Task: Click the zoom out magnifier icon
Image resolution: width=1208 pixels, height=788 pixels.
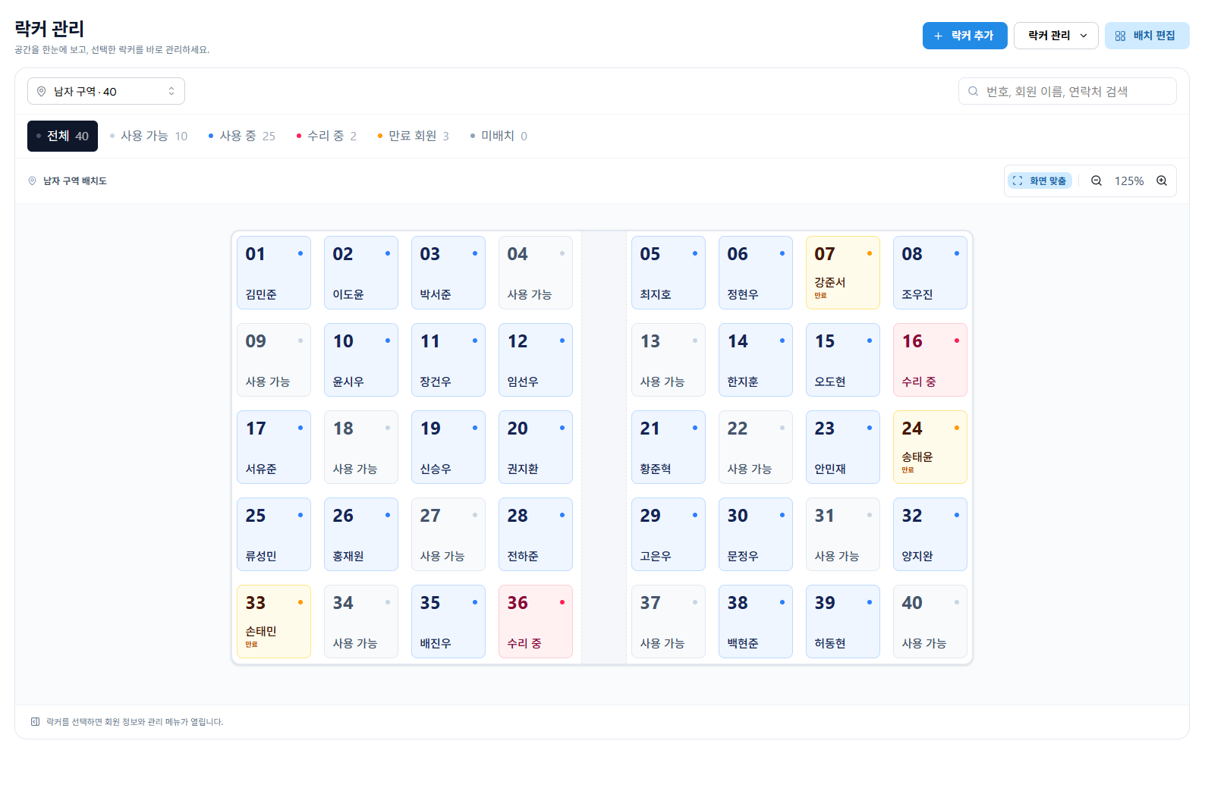Action: [1096, 181]
